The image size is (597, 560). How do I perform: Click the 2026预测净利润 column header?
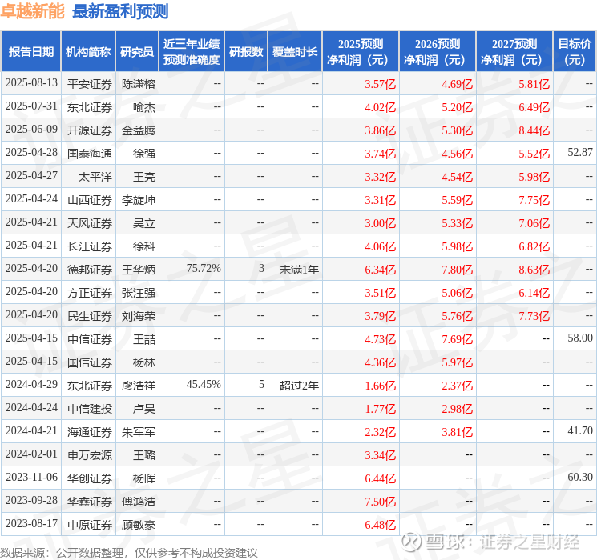pos(438,52)
